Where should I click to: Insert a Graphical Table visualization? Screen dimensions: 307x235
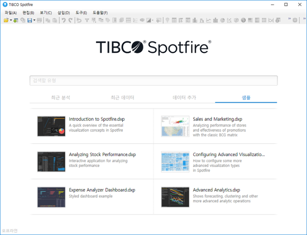point(188,20)
